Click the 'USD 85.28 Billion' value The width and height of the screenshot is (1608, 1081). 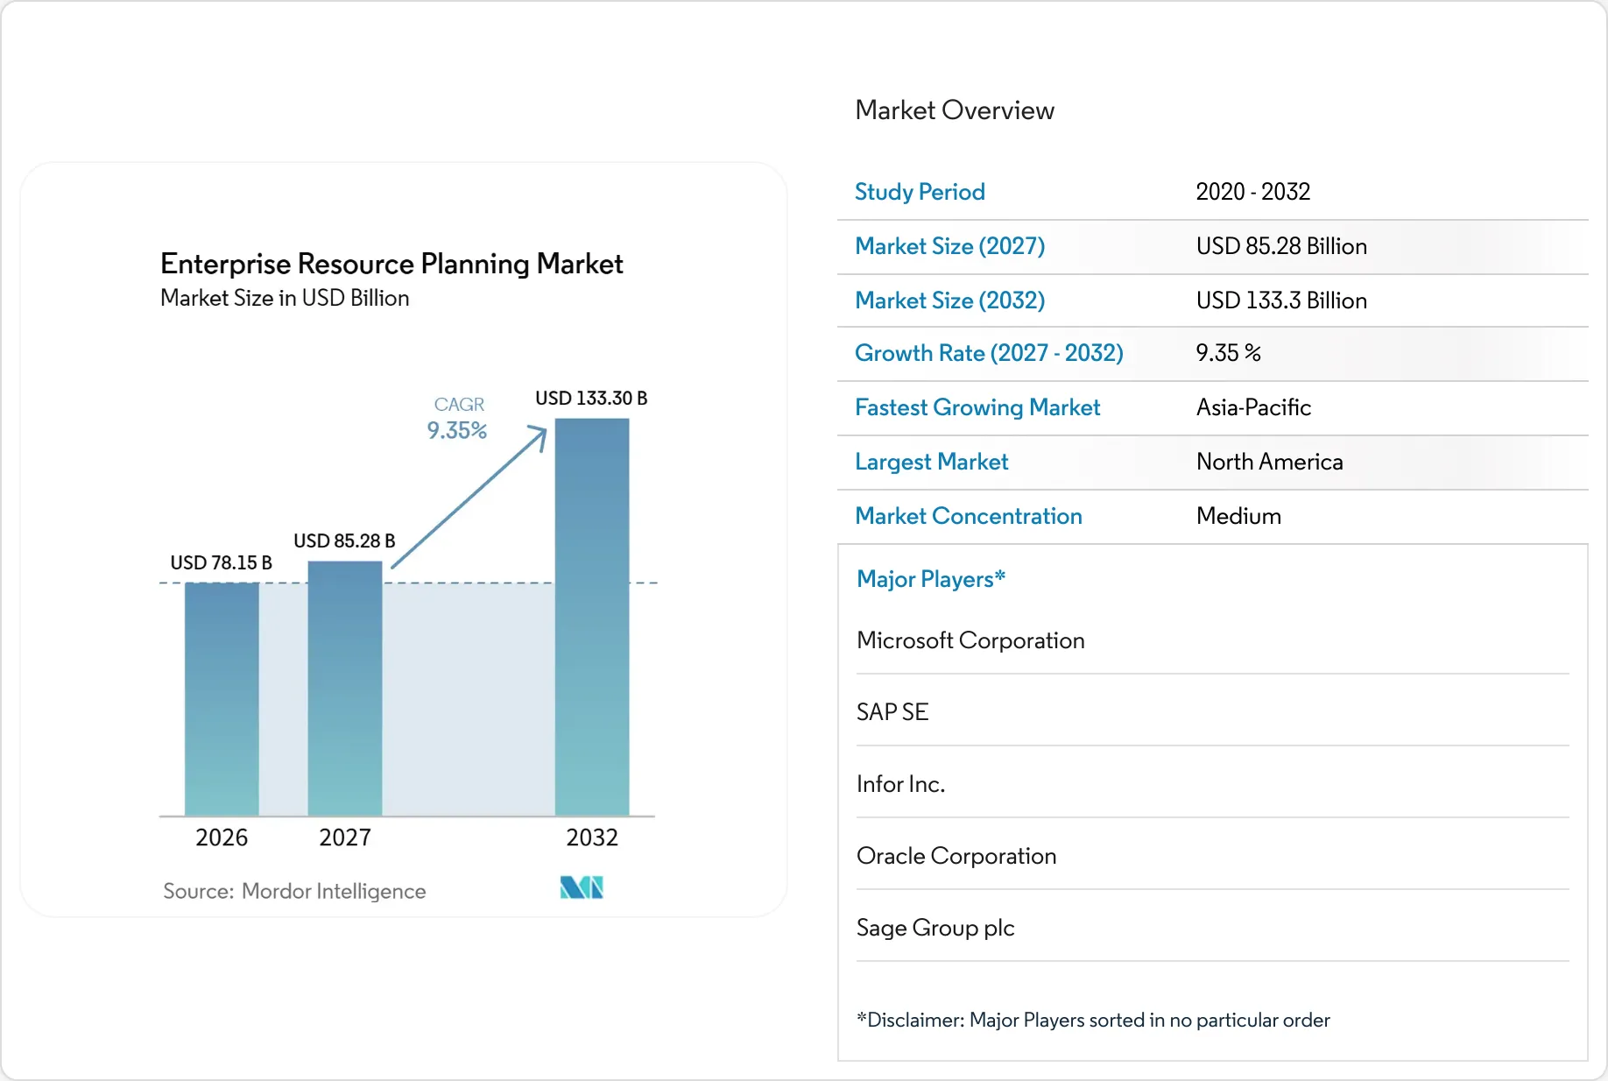tap(1281, 246)
